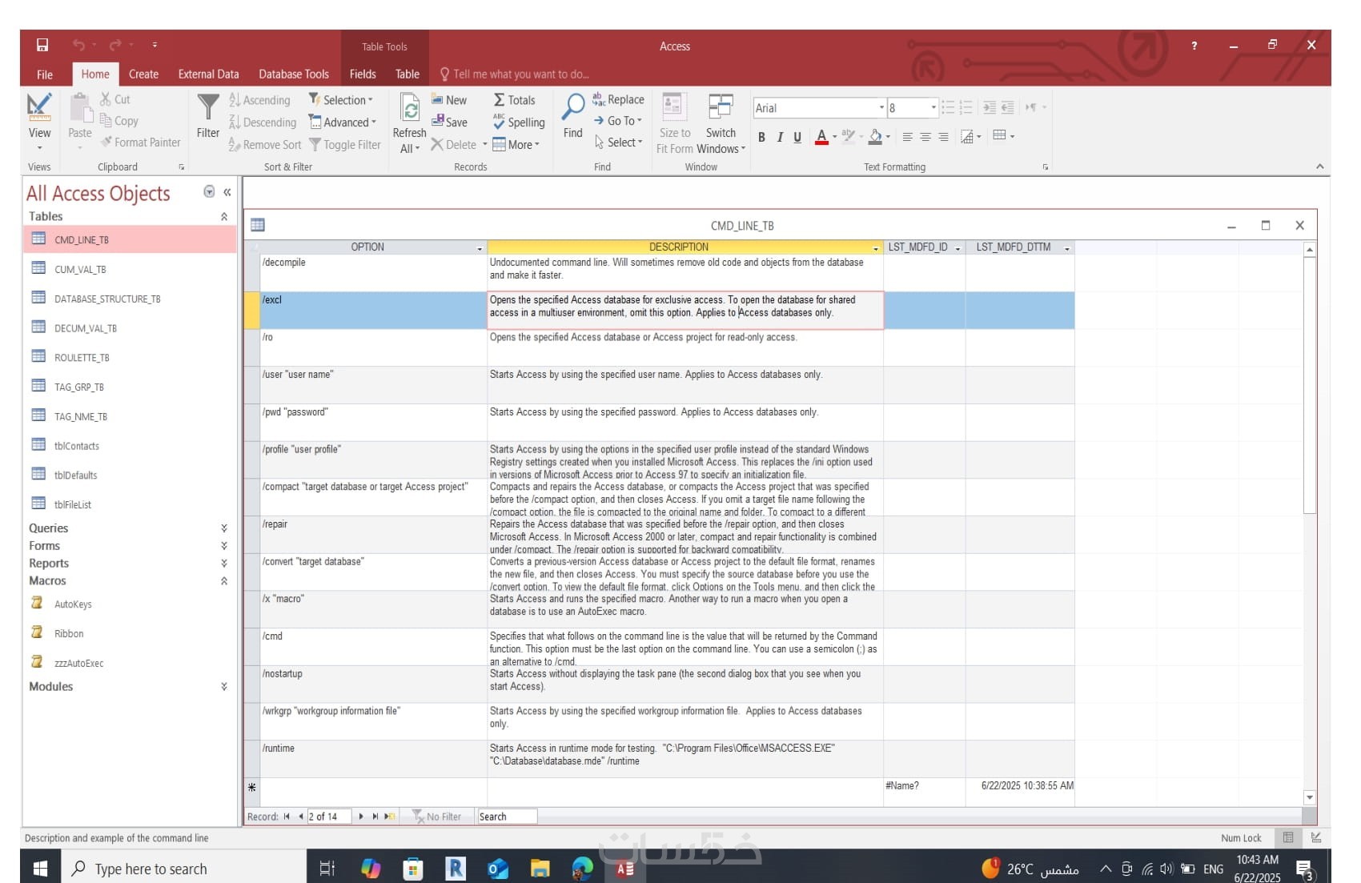Click the Undo arrow in the title bar

tap(78, 45)
